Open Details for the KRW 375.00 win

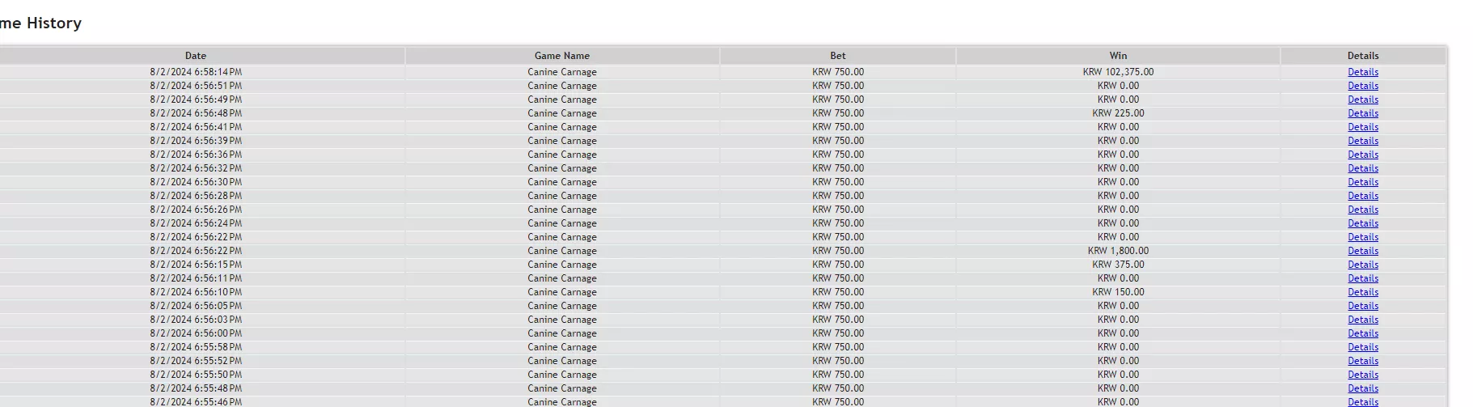pyautogui.click(x=1362, y=265)
